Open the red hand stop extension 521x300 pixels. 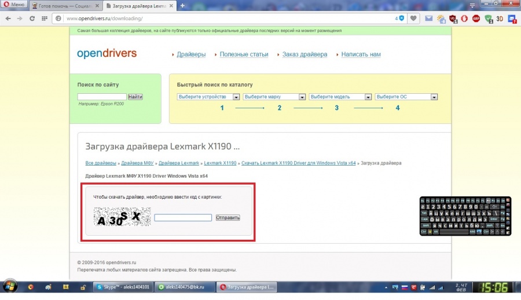coord(464,19)
